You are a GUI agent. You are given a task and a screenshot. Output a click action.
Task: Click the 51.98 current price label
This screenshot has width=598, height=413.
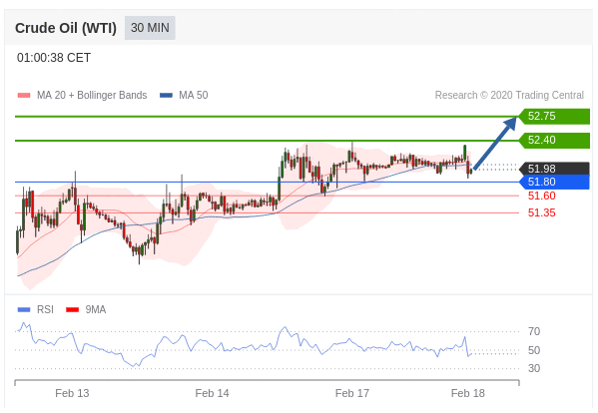coord(554,169)
